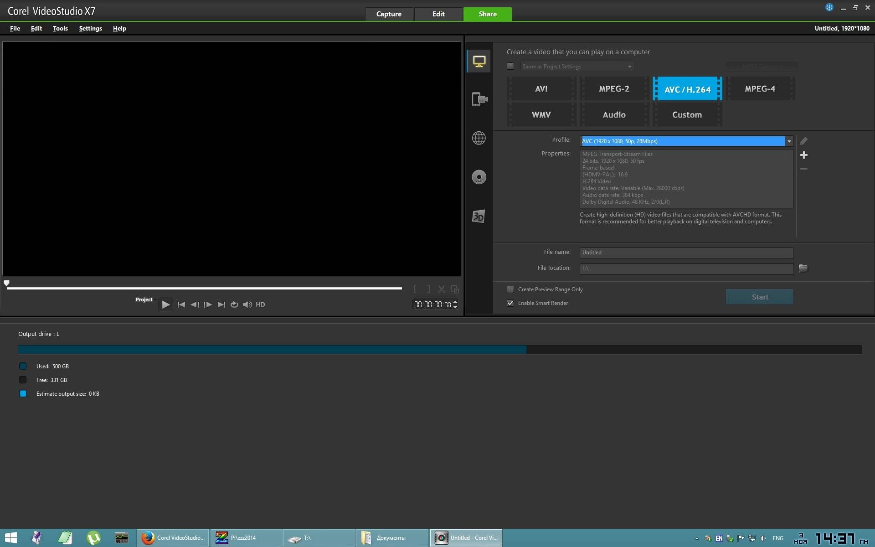Enable Create Preview Range Only

click(x=510, y=289)
